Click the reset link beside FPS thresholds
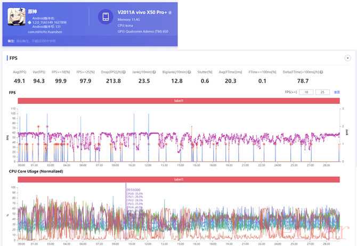The width and height of the screenshot is (357, 246). click(x=337, y=92)
